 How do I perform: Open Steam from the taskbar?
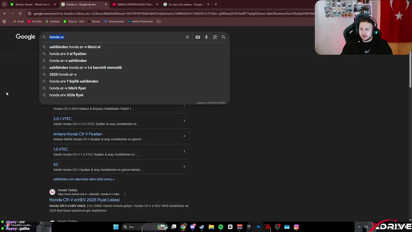[202, 227]
